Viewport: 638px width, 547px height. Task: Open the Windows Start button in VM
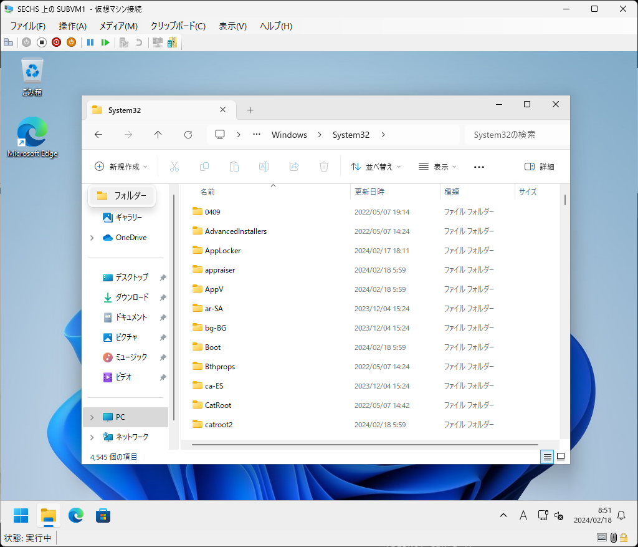click(21, 516)
